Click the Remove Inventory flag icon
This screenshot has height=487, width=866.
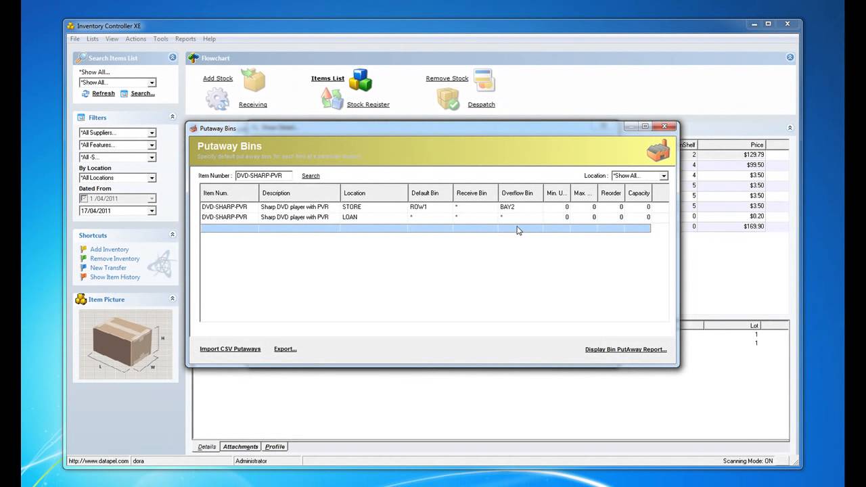point(83,258)
